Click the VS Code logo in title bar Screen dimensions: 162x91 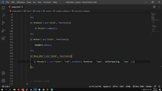(3, 2)
